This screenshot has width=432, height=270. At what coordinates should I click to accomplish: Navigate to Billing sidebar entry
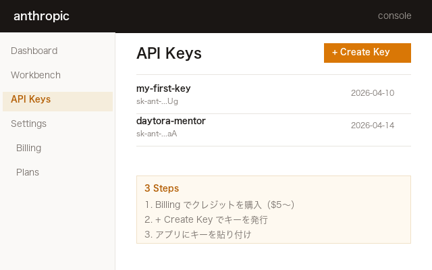28,148
